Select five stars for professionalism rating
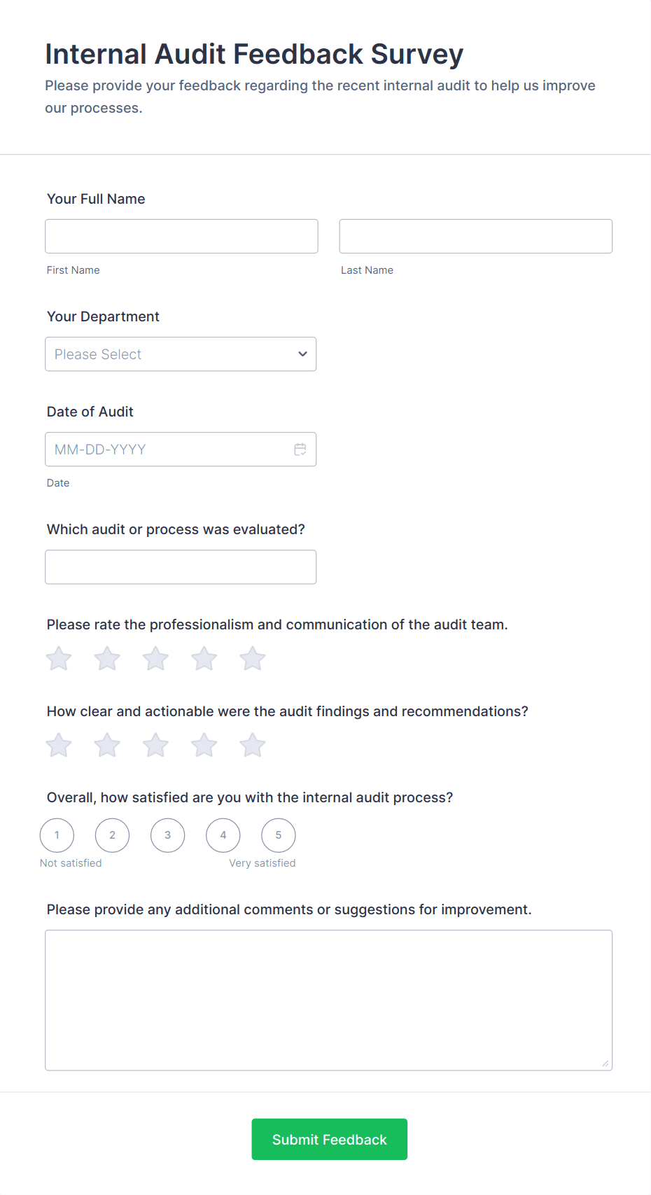Viewport: 651px width, 1195px height. tap(252, 658)
